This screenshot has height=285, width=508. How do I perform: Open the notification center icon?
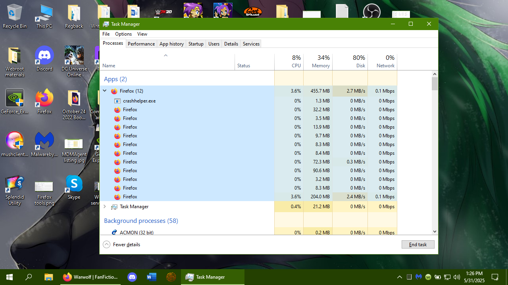495,277
